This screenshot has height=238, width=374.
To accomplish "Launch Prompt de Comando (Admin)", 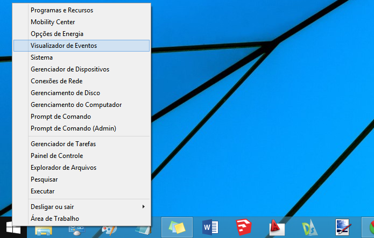I will tap(82, 128).
